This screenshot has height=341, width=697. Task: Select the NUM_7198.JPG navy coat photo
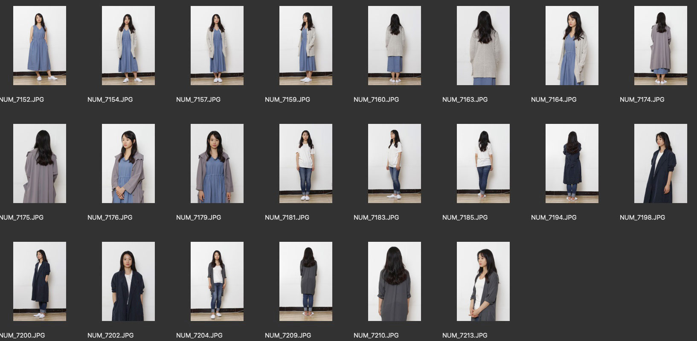[x=661, y=163]
